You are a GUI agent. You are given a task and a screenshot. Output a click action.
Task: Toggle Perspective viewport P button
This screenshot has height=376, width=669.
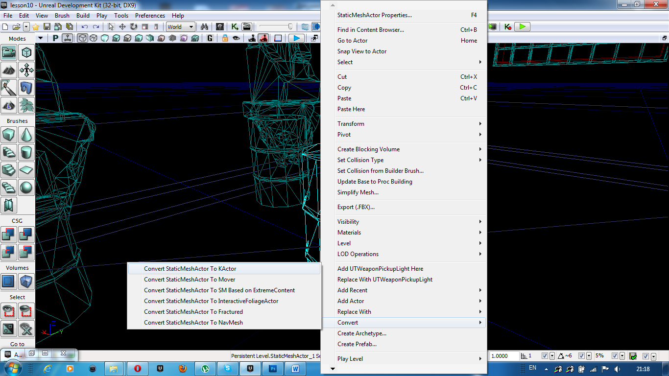(x=55, y=38)
